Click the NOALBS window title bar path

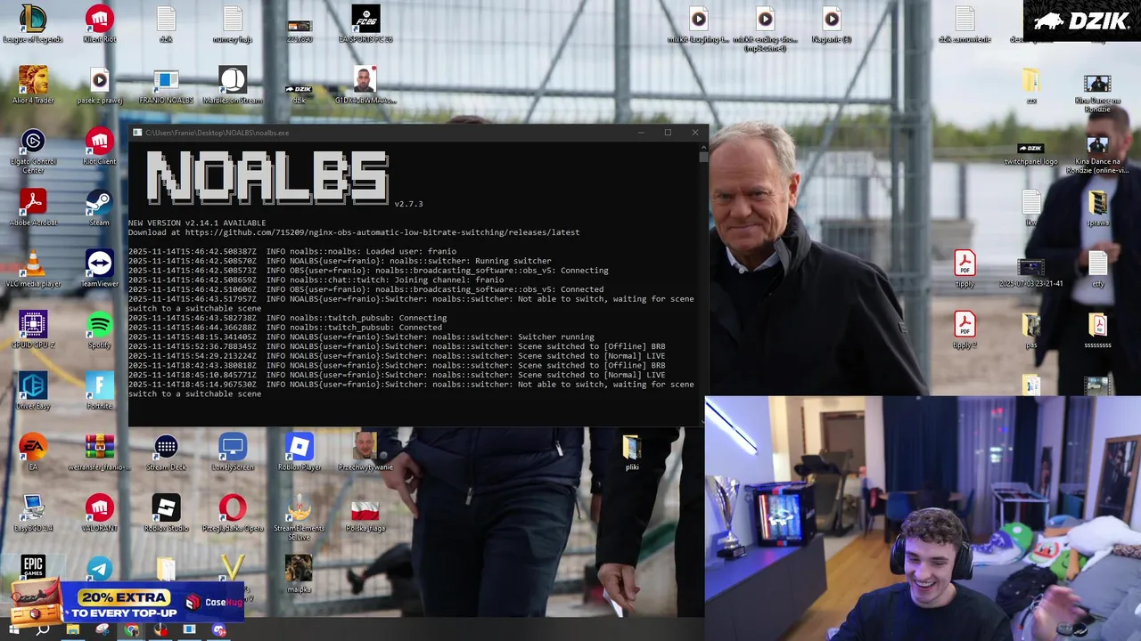(218, 133)
